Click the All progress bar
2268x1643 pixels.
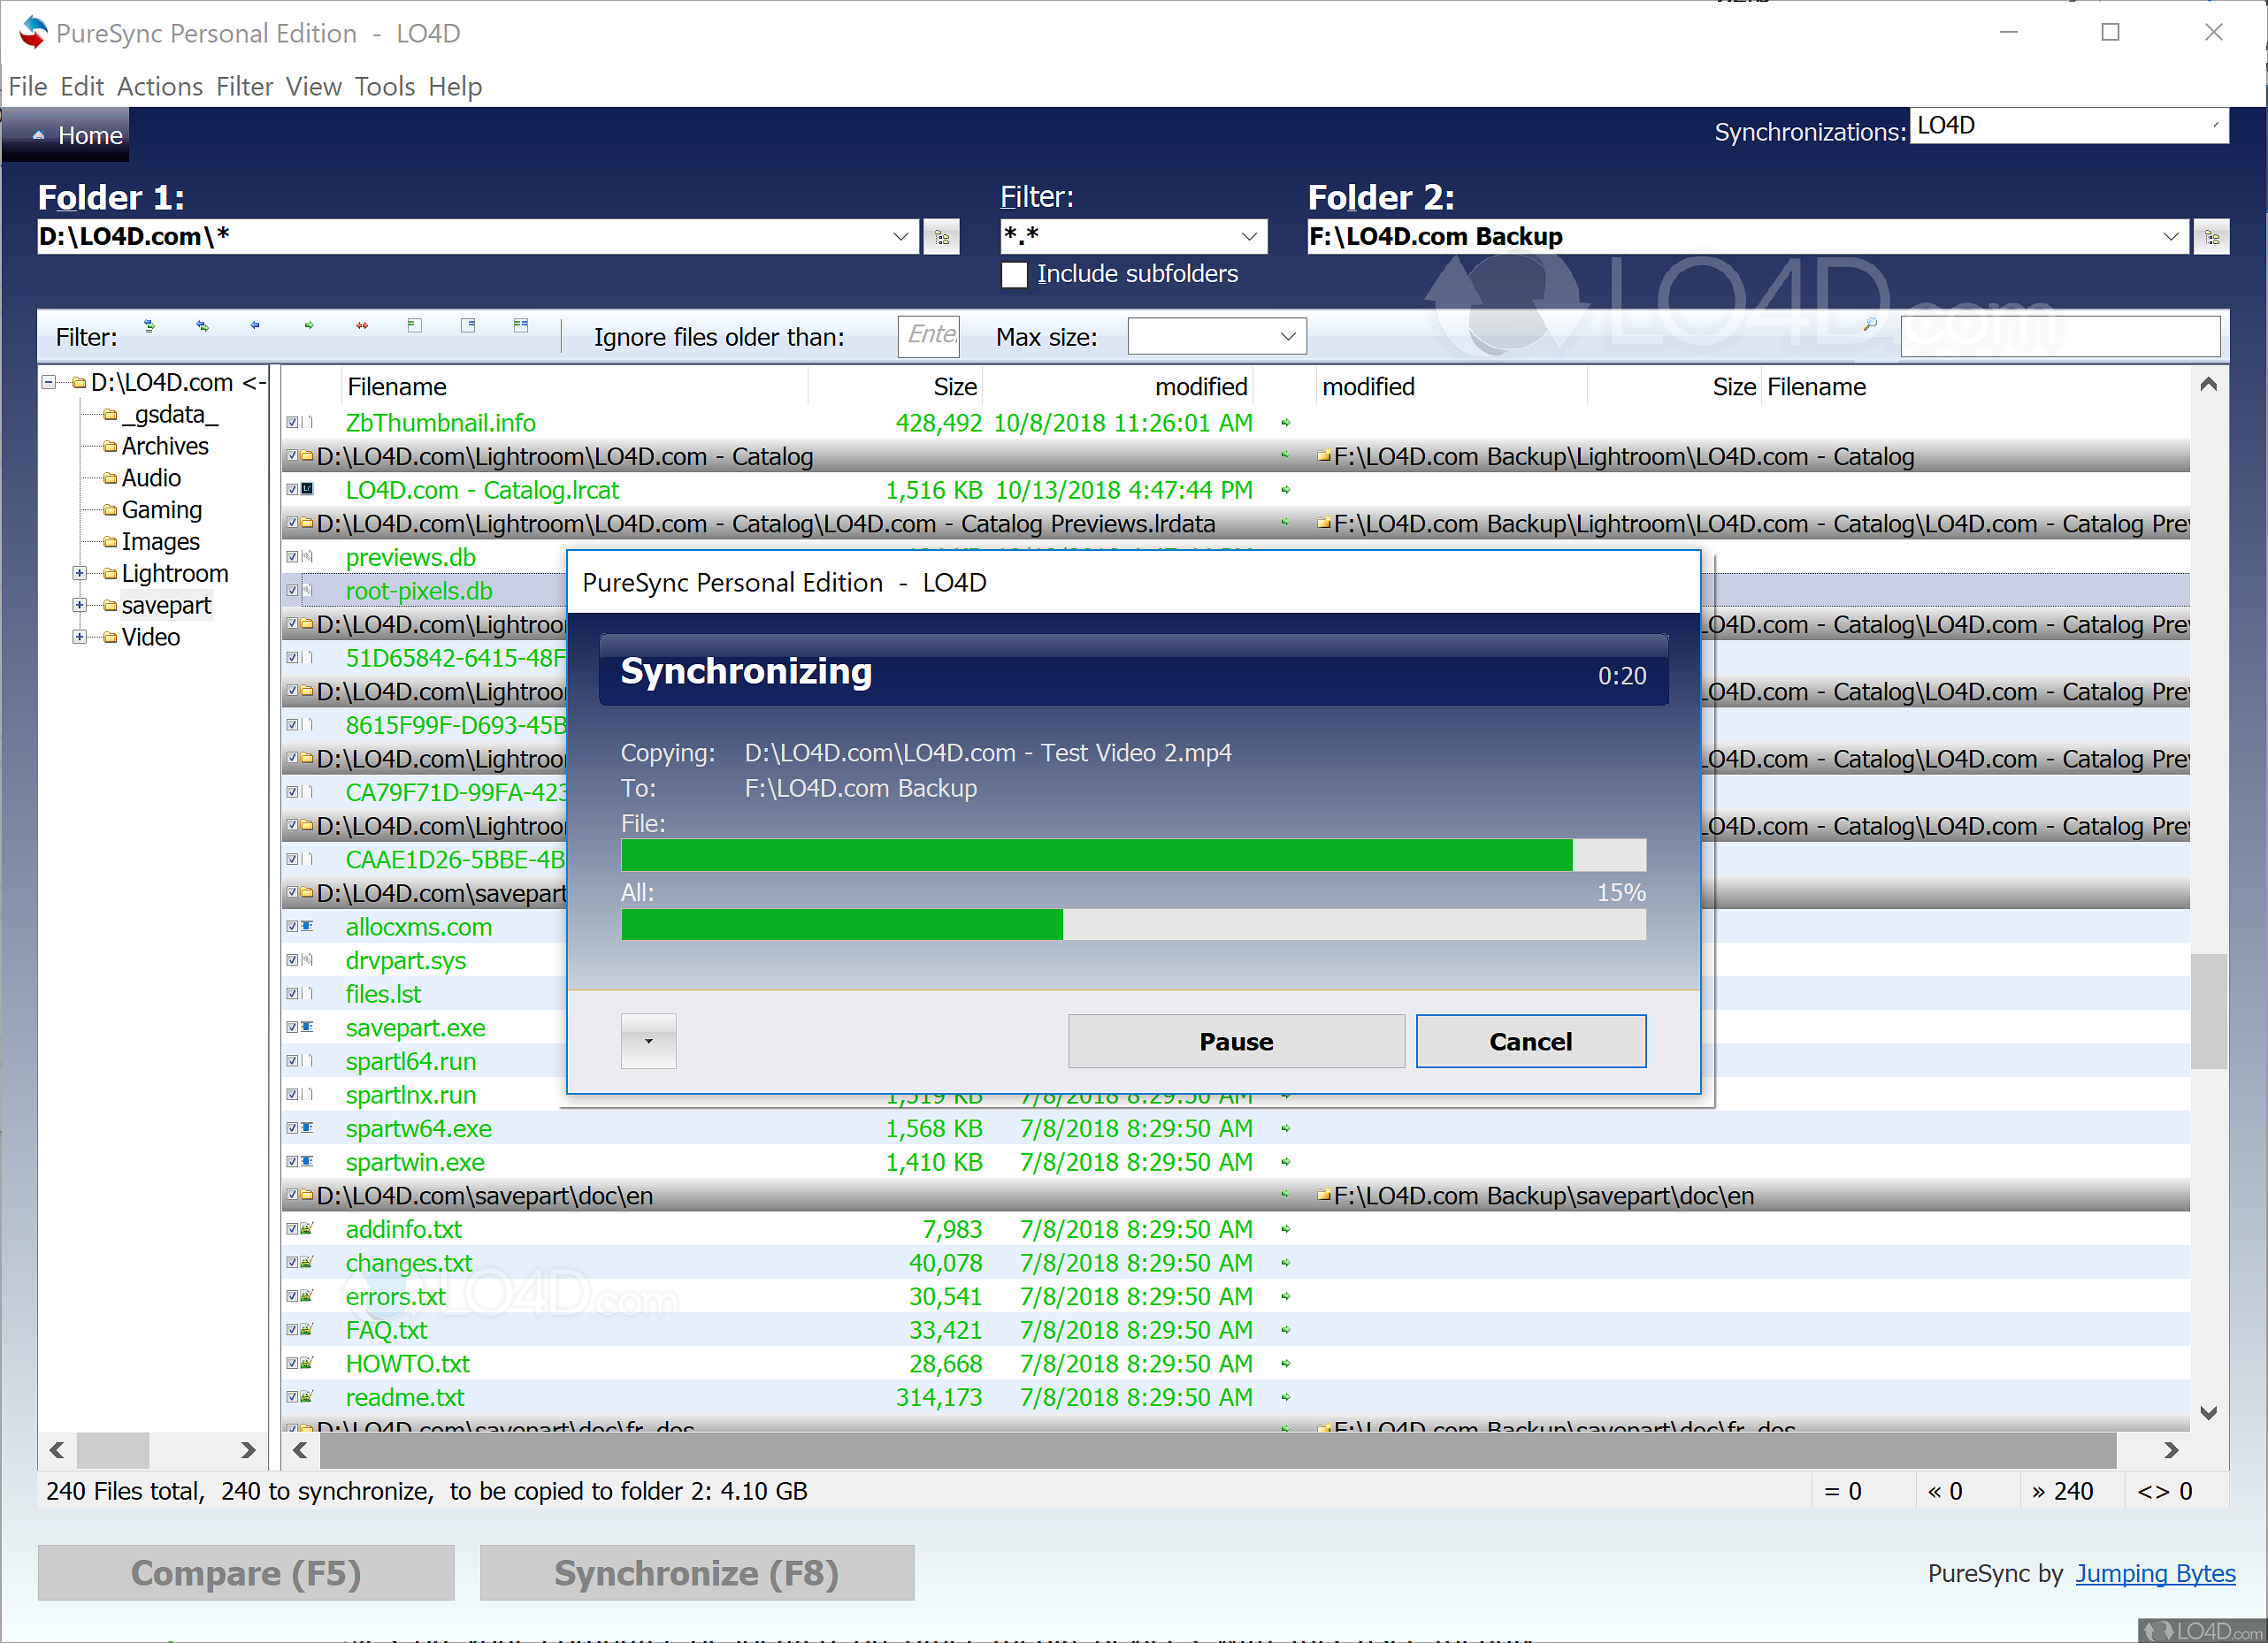(1132, 924)
